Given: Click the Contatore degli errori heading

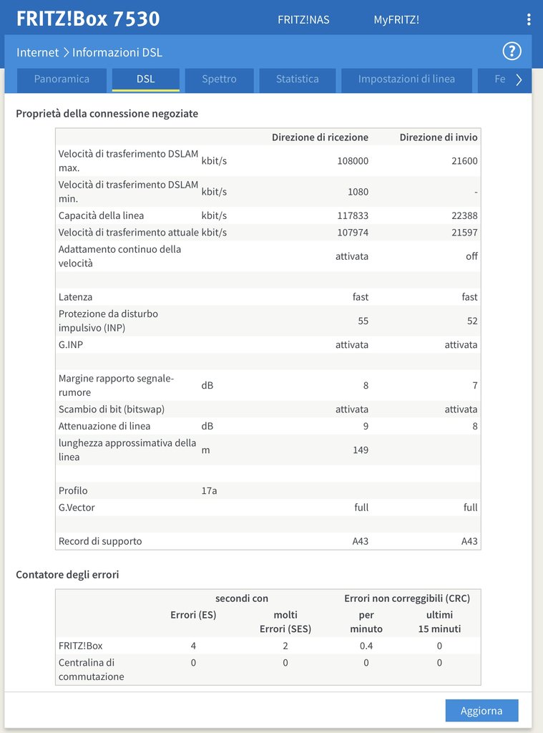Looking at the screenshot, I should coord(67,574).
